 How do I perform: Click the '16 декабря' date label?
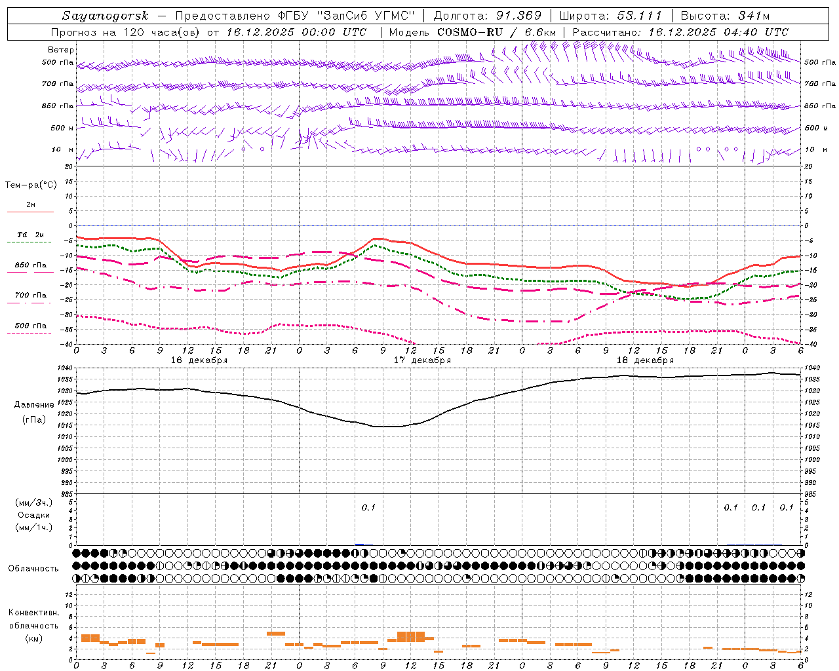point(199,360)
